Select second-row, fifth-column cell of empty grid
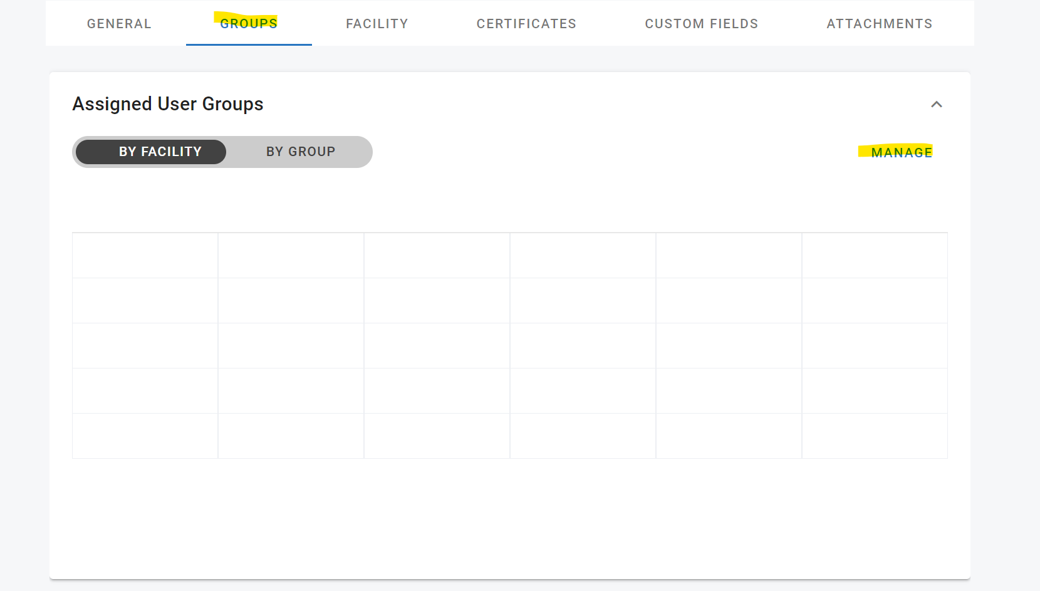 coord(729,301)
